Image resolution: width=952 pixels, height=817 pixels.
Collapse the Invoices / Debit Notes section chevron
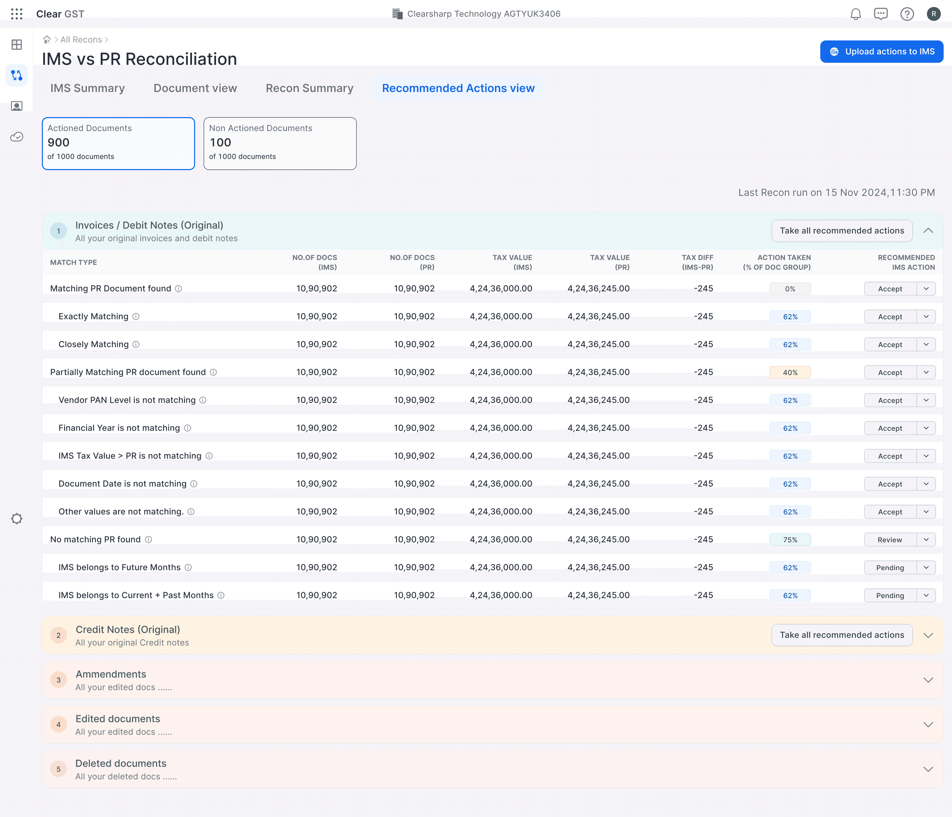pos(928,231)
